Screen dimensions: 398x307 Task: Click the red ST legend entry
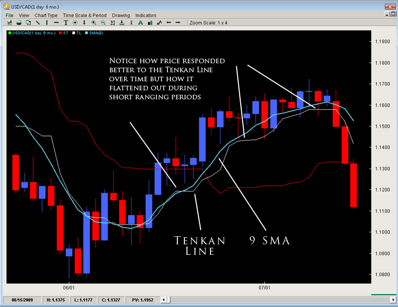64,33
